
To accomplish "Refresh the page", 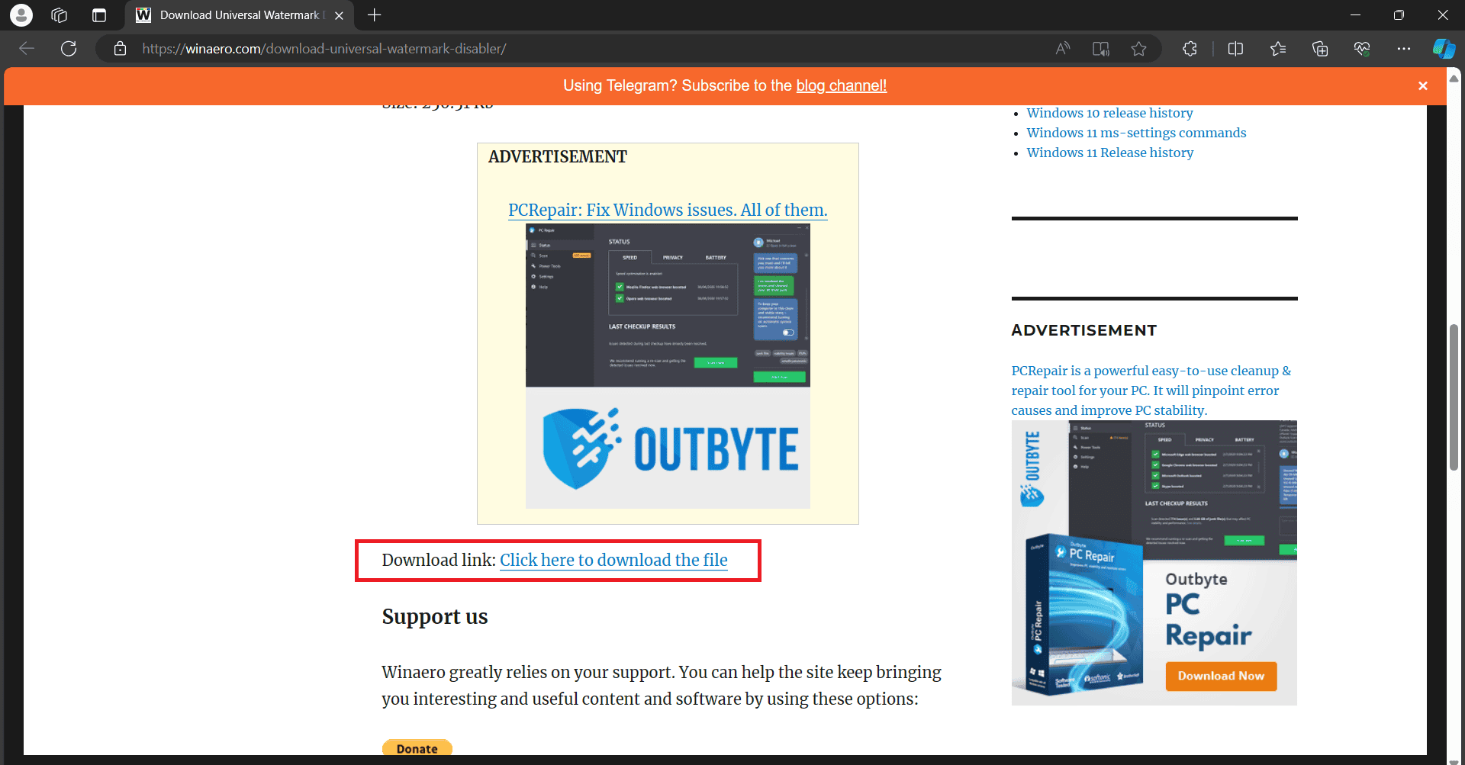I will coord(69,49).
